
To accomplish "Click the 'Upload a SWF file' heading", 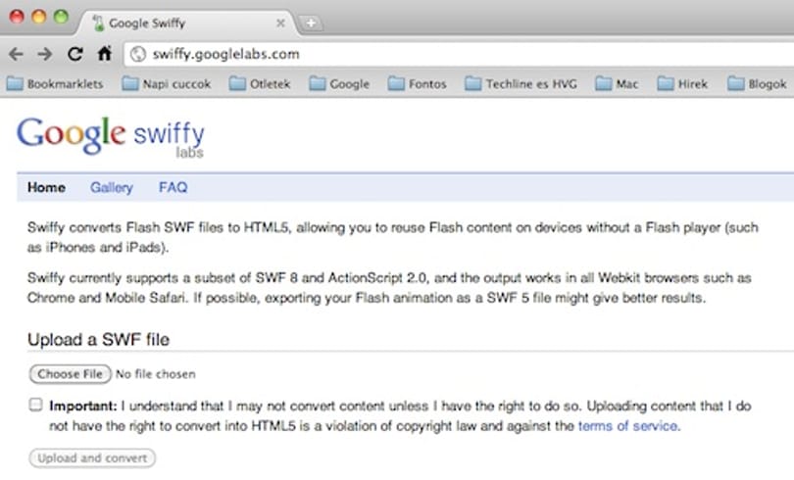I will click(98, 339).
